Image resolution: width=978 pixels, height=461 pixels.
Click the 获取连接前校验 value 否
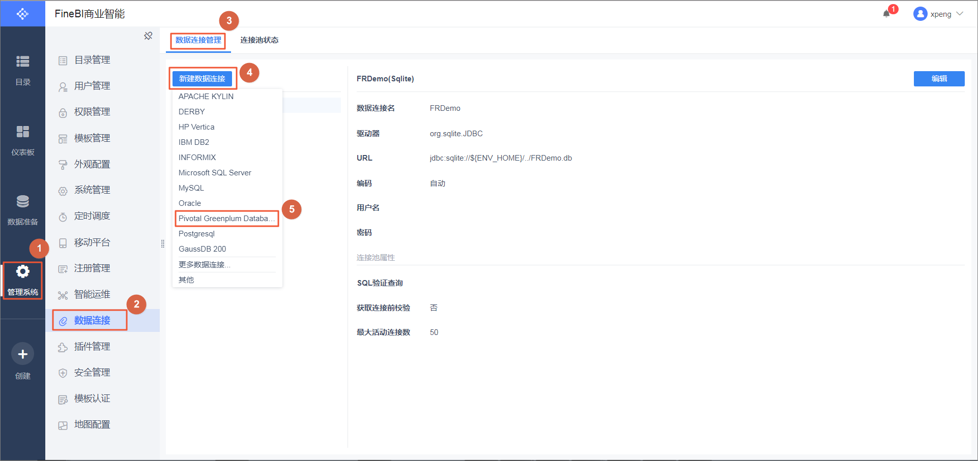(x=434, y=308)
